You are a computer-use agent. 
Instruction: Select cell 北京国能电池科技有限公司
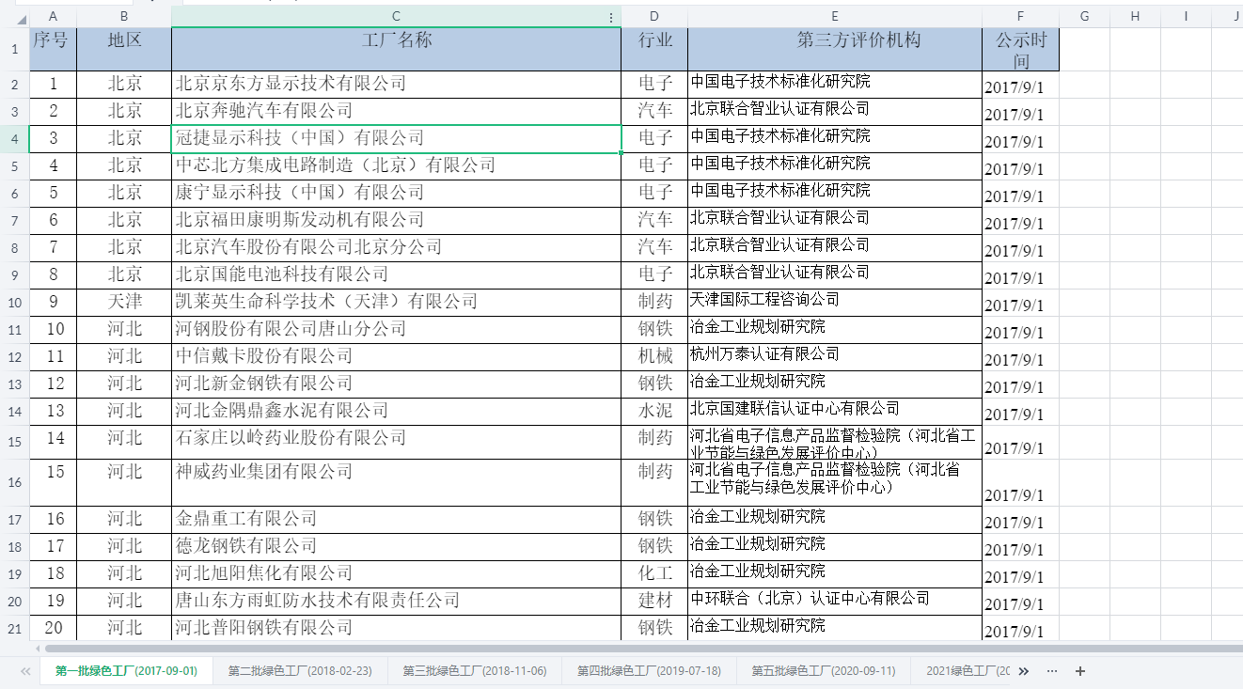[x=396, y=274]
